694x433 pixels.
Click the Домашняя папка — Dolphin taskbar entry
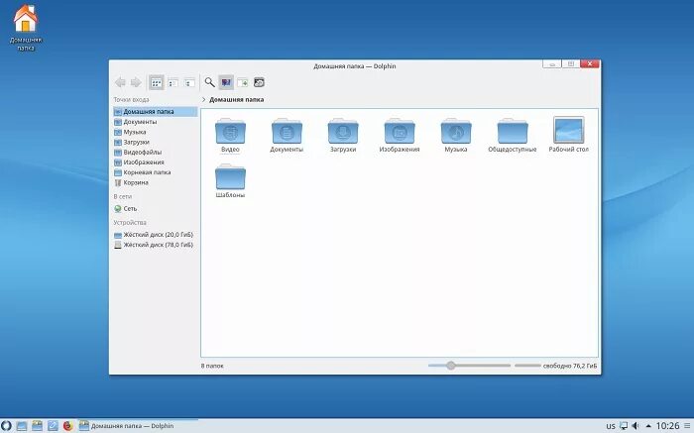point(138,426)
